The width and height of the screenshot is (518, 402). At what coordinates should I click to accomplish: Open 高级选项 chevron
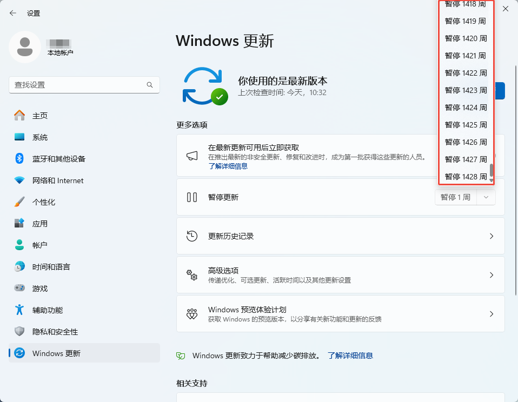[x=492, y=275]
